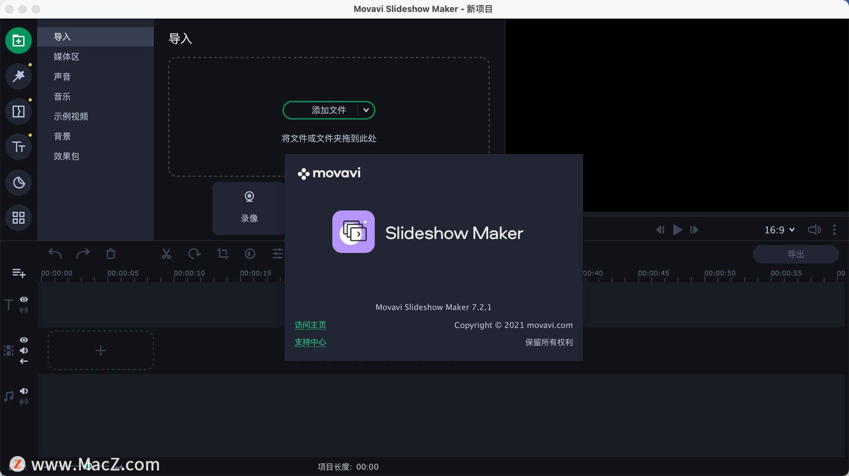
Task: Click the 00:00:45 timeline ruler mark
Action: (x=653, y=273)
